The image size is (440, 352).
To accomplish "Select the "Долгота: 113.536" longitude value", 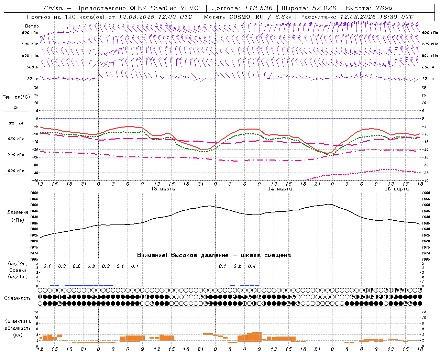I will point(242,8).
